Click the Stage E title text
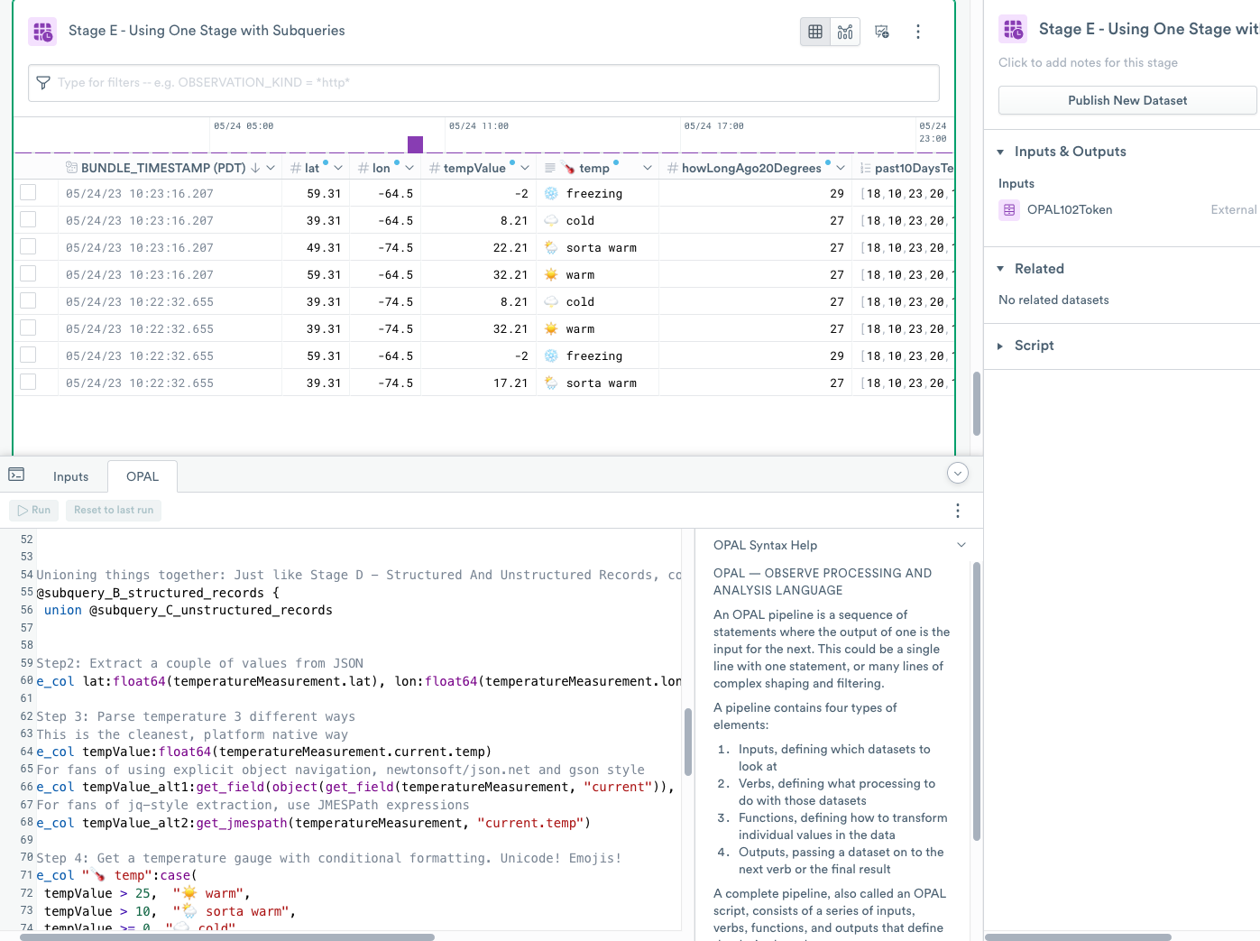 [207, 31]
